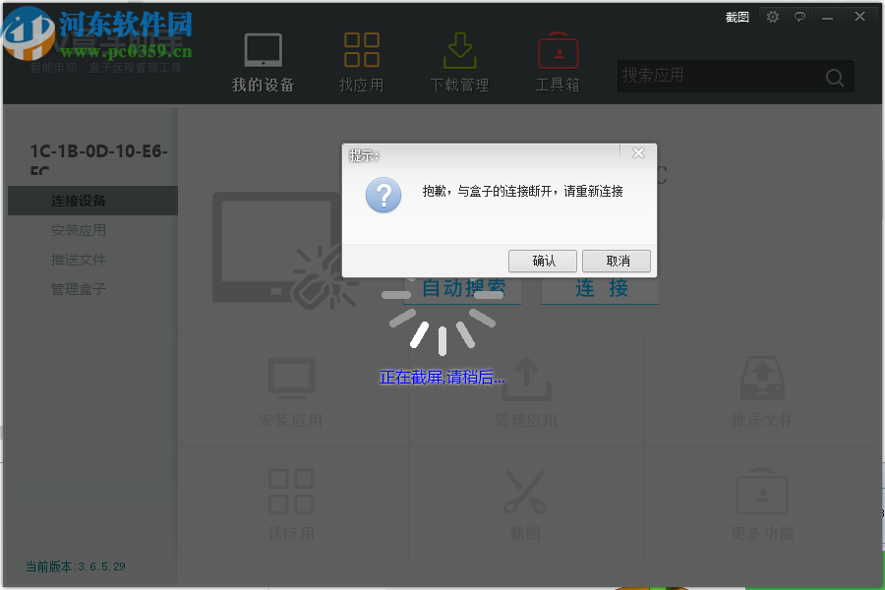Click 截图 in the title bar
Image resolution: width=885 pixels, height=590 pixels.
tap(737, 17)
